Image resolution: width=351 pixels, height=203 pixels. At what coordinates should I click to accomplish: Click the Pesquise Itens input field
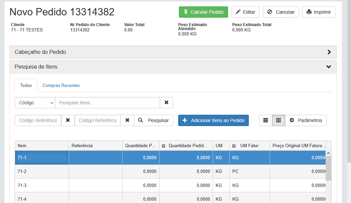107,103
